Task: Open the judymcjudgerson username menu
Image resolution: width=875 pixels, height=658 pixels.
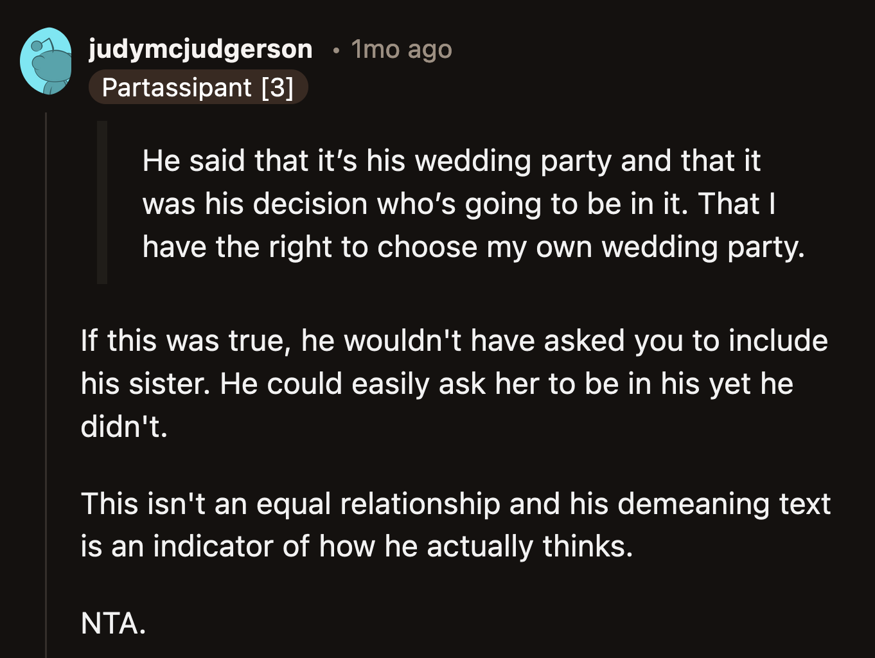Action: pyautogui.click(x=200, y=49)
